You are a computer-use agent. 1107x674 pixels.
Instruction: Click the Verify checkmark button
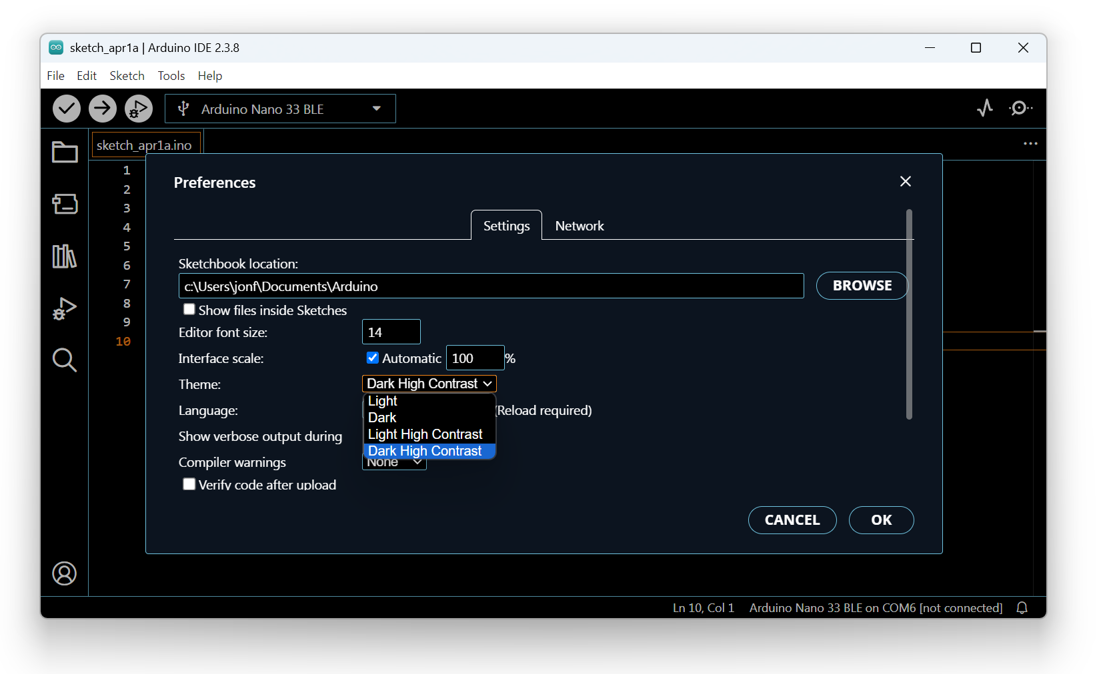67,109
